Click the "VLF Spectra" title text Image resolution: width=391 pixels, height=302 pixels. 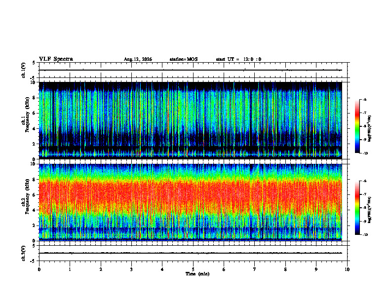[56, 59]
